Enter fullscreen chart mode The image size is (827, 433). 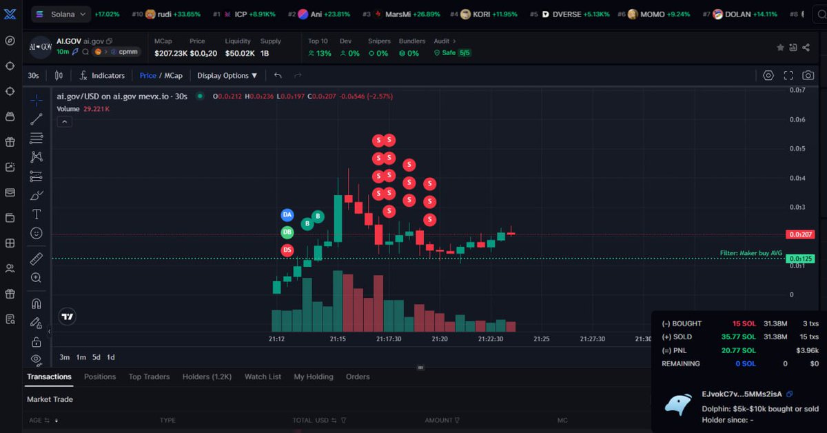tap(788, 75)
